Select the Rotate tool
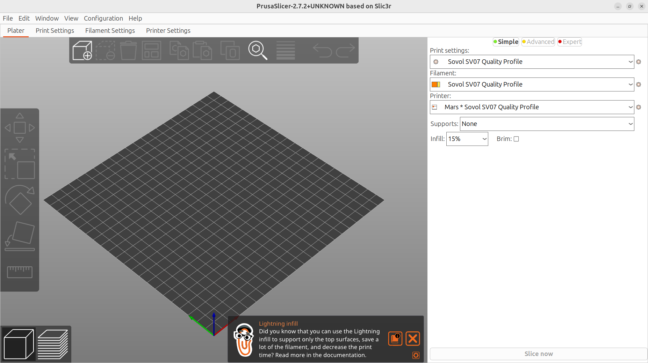 [x=20, y=200]
